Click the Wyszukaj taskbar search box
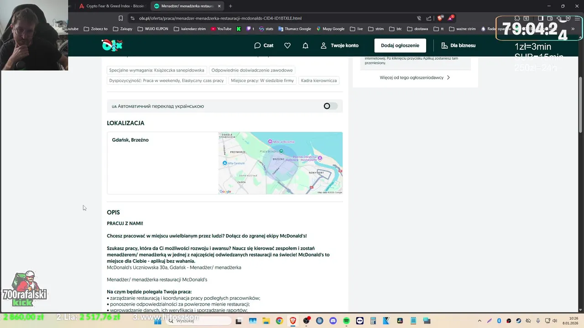Image resolution: width=584 pixels, height=328 pixels. pos(199,321)
